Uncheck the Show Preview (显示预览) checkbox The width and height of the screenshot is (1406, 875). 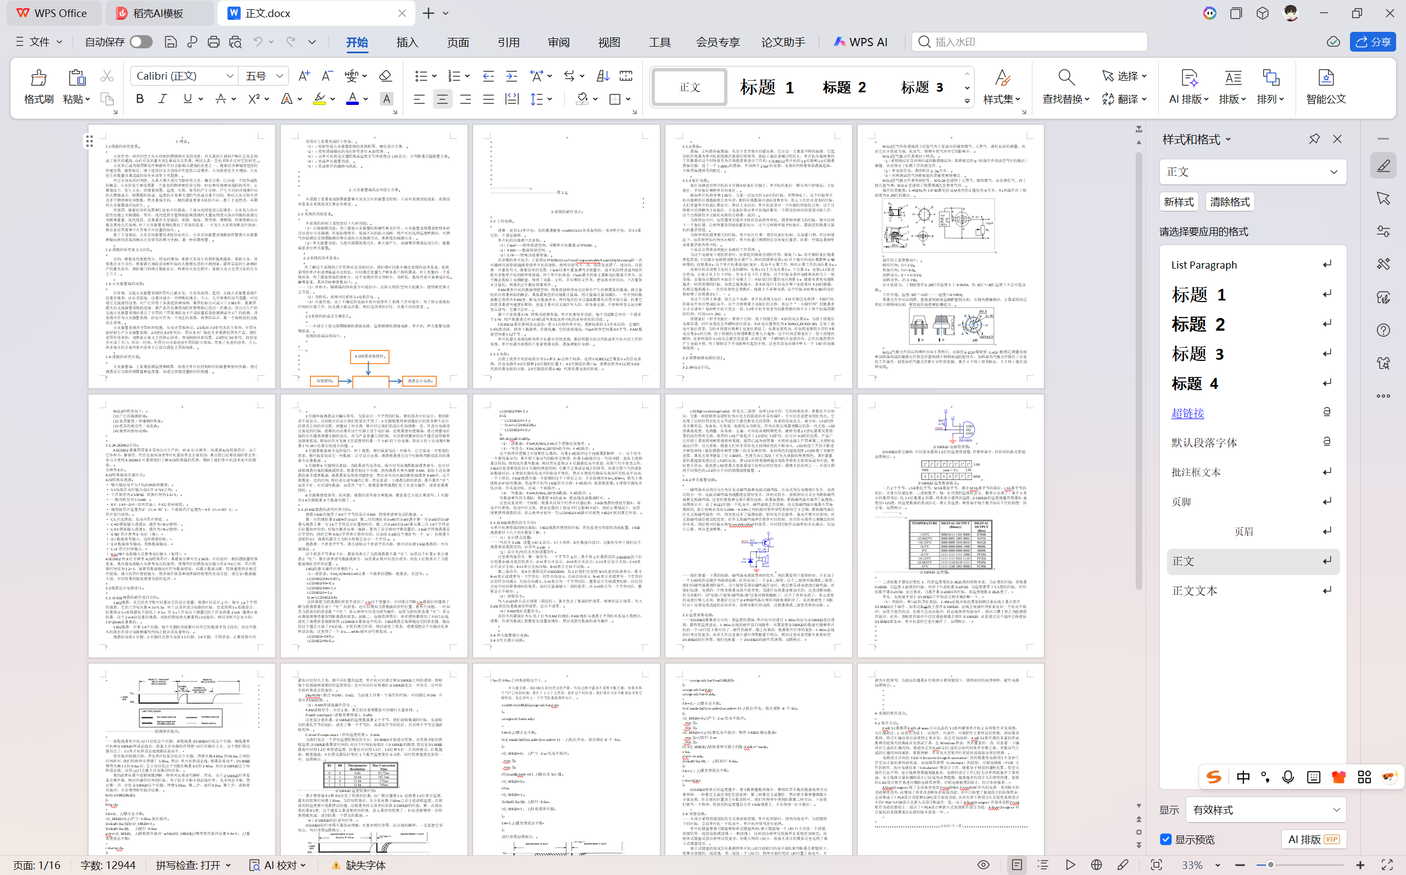tap(1166, 839)
